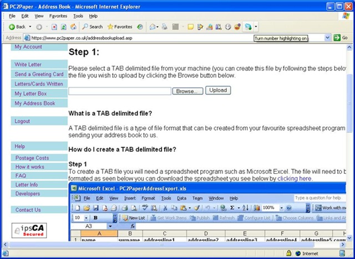Open the View menu in Internet Explorer
Image resolution: width=355 pixels, height=259 pixels.
click(x=39, y=16)
